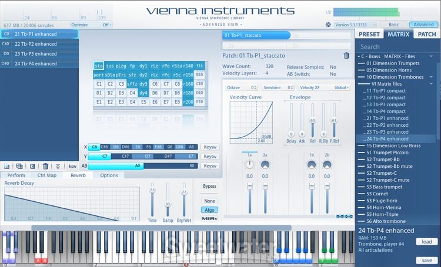Click the reverb Dry/Wet slider

184,200
